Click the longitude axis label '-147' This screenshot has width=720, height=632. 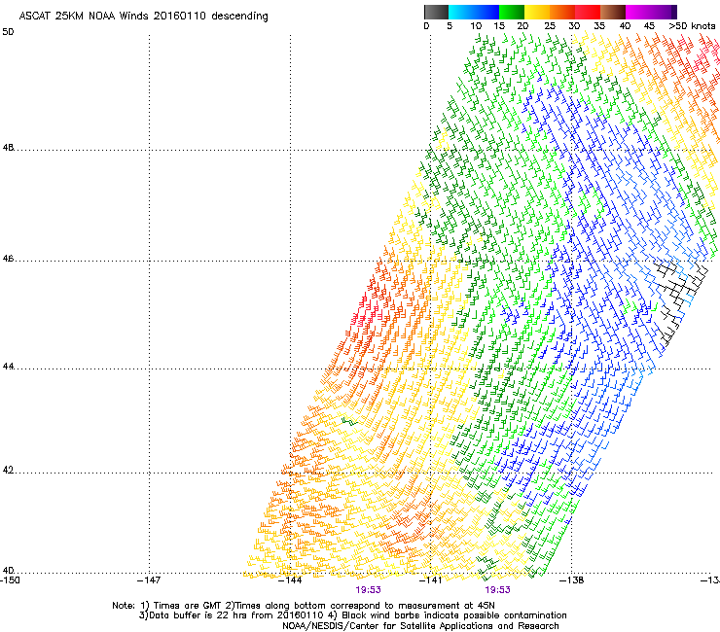tap(149, 580)
